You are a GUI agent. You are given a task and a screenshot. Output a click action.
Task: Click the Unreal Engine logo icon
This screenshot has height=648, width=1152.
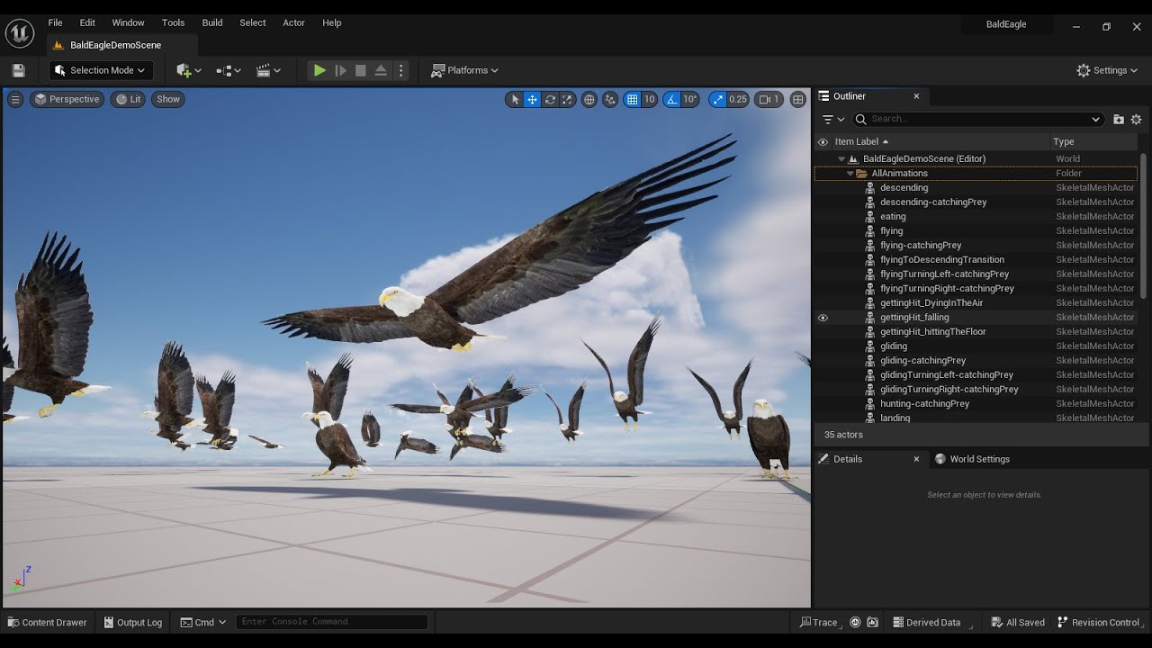point(20,33)
